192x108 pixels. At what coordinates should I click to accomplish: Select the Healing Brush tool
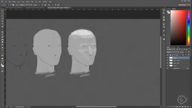tap(2, 26)
